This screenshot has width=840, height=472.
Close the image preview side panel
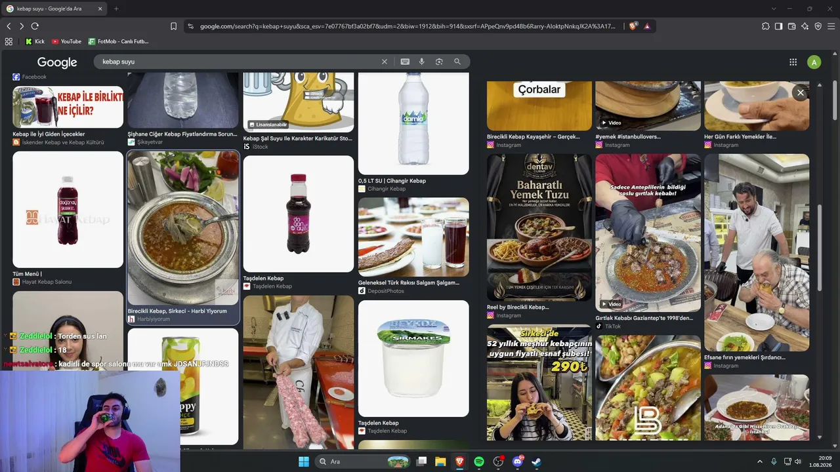click(800, 93)
